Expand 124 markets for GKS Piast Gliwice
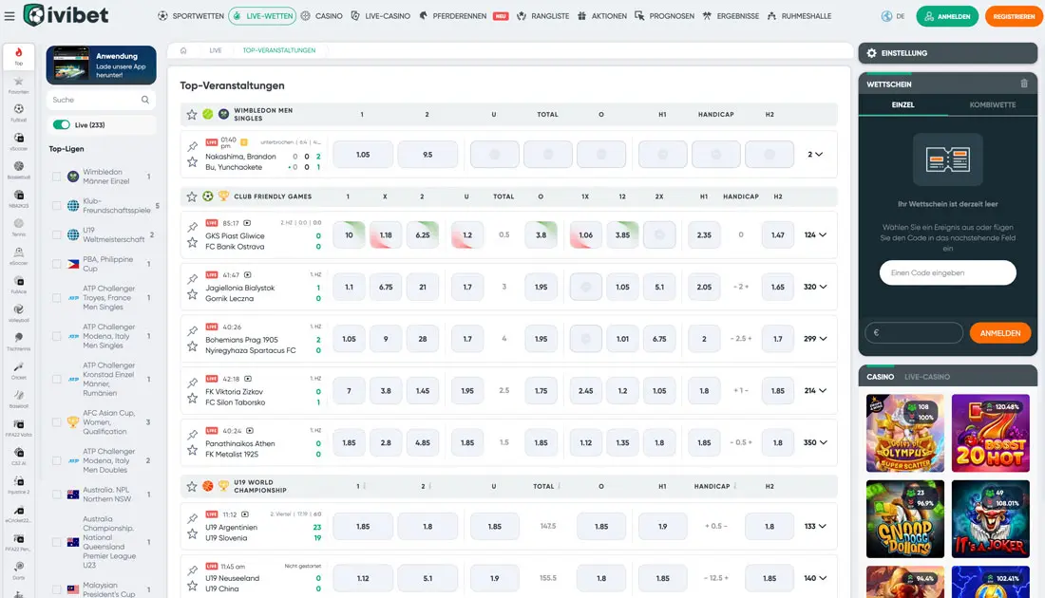This screenshot has height=598, width=1045. 815,235
